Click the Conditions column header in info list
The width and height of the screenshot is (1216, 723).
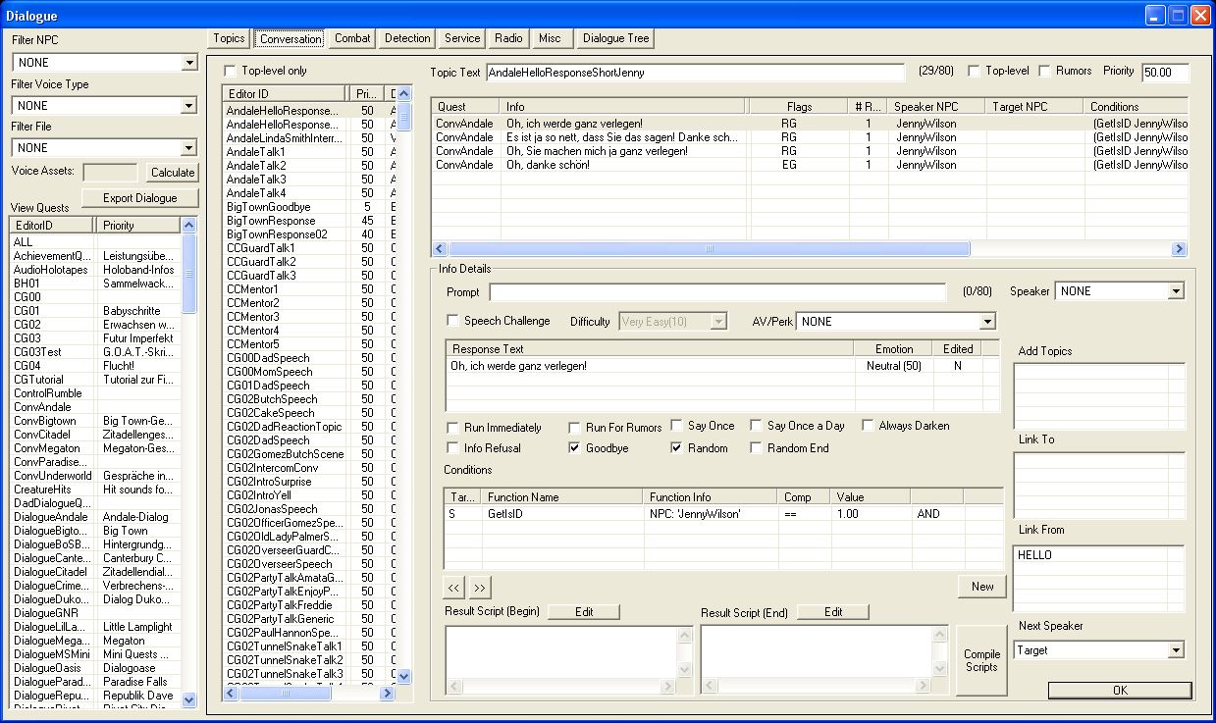click(x=1136, y=106)
